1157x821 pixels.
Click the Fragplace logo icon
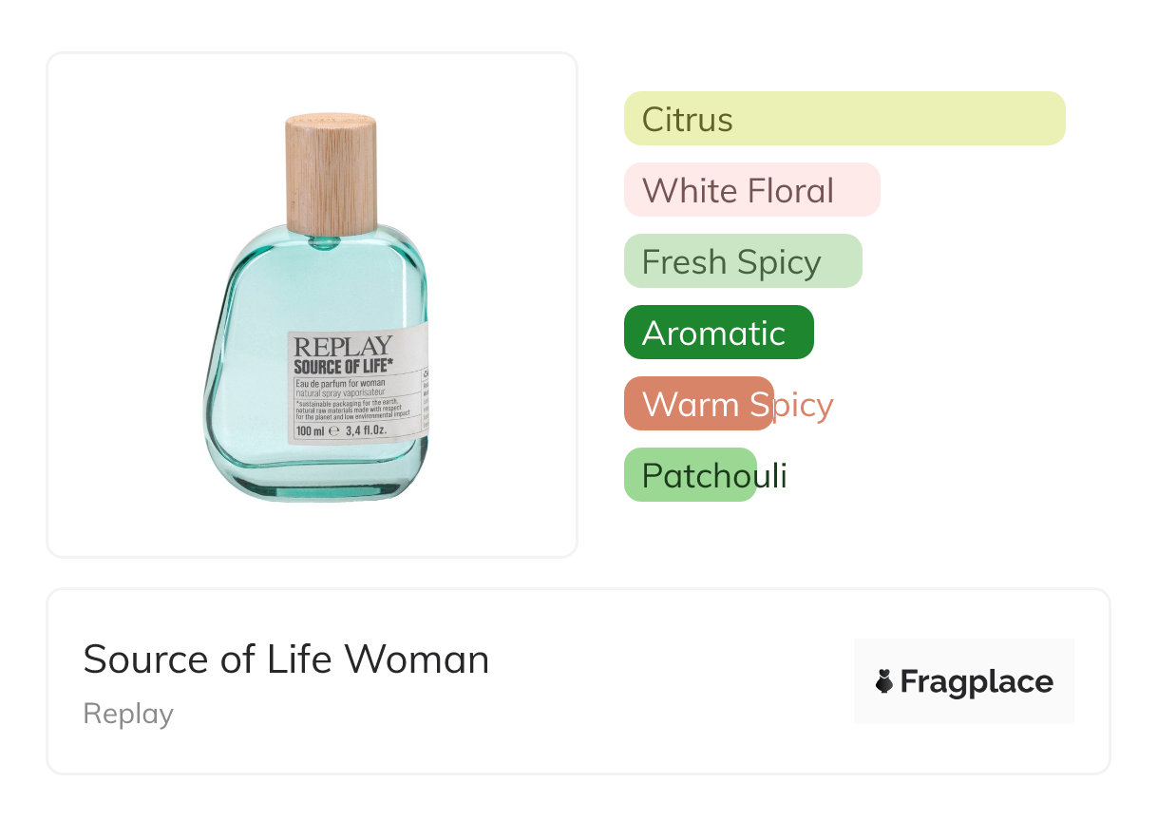coord(884,681)
